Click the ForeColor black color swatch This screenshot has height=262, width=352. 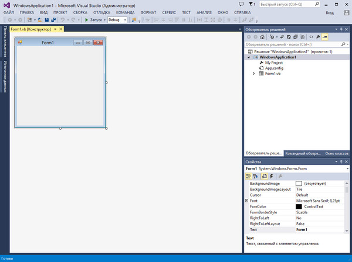299,206
